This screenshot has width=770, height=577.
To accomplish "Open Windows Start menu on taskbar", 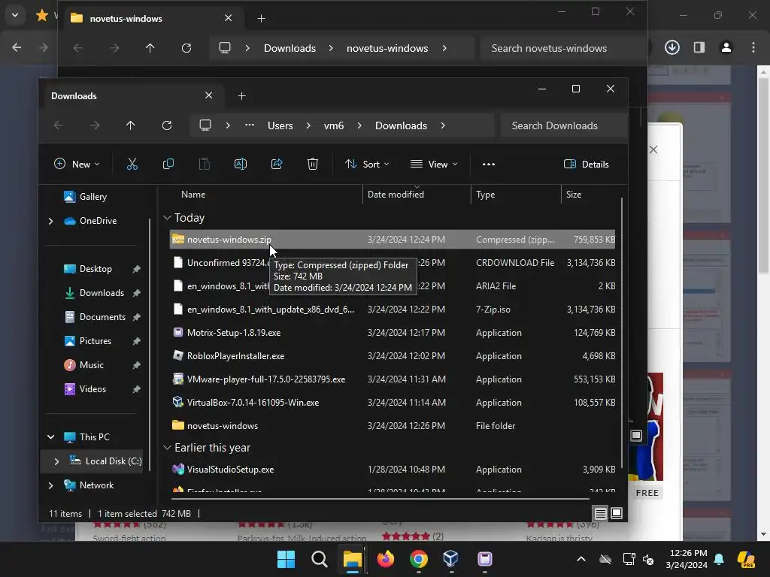I will pyautogui.click(x=286, y=558).
